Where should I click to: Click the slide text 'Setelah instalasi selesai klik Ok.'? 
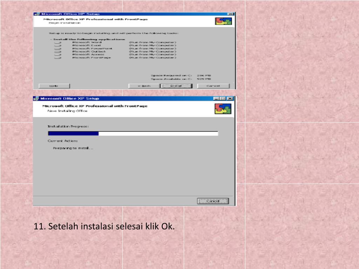click(x=111, y=226)
